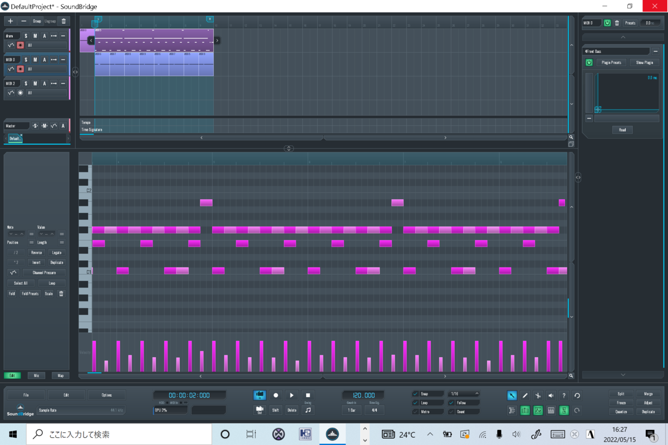Click the record button in transport
The image size is (668, 445).
tap(276, 395)
